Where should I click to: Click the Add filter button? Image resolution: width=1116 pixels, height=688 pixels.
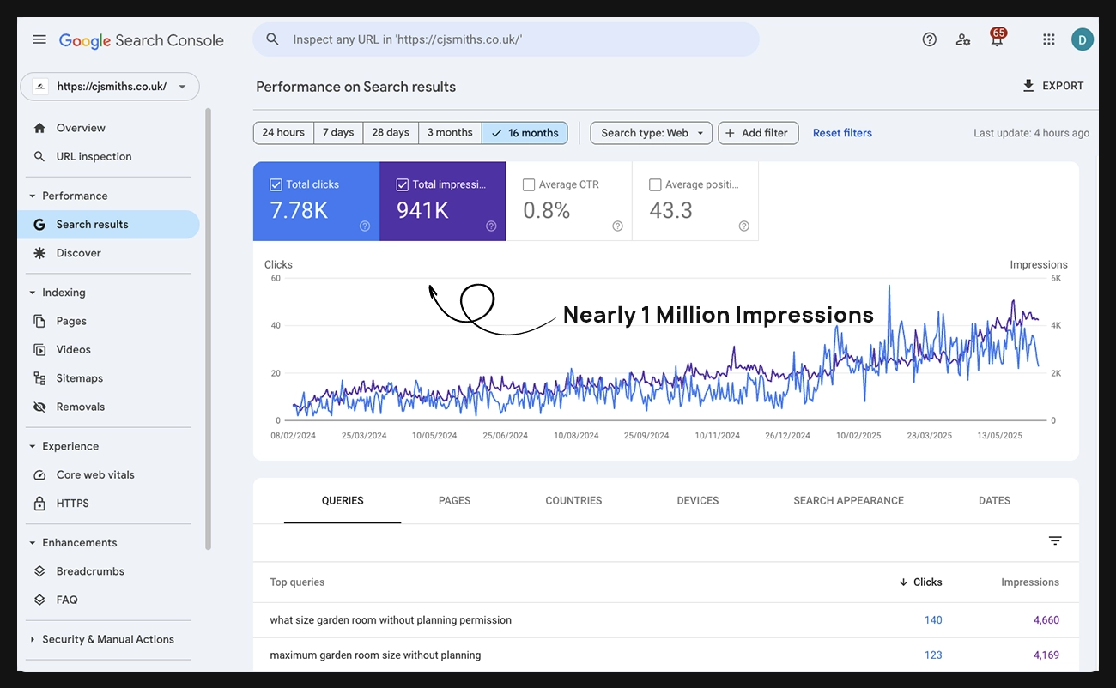758,133
